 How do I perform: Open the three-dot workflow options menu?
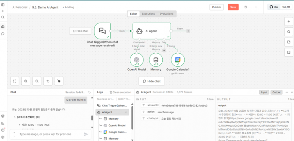coord(256,7)
